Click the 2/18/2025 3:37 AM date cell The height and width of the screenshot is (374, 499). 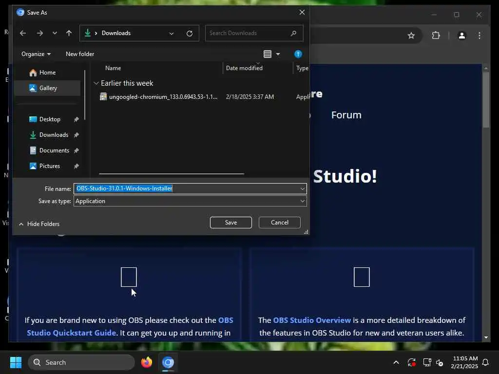click(x=250, y=97)
